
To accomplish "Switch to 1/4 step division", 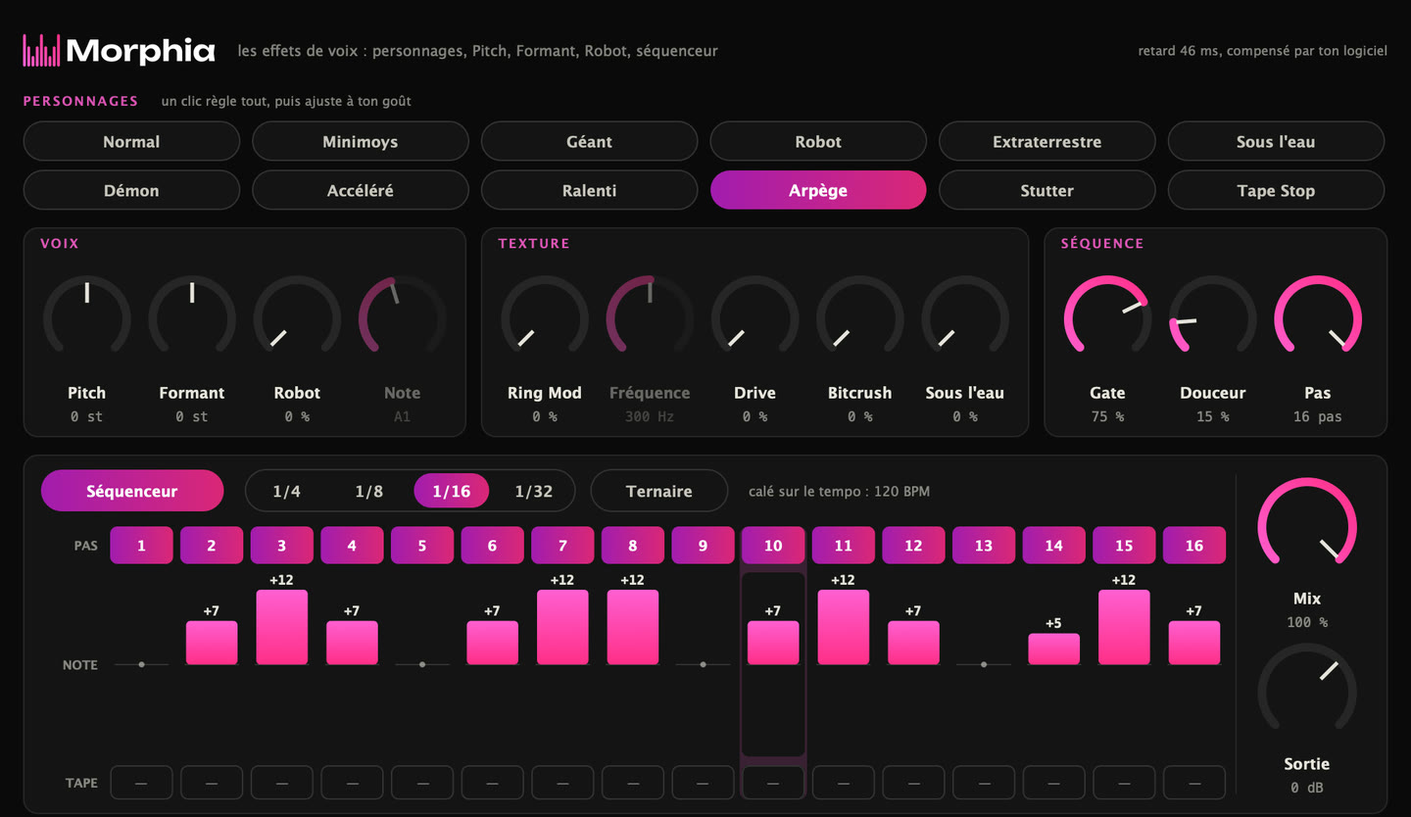I will coord(287,491).
